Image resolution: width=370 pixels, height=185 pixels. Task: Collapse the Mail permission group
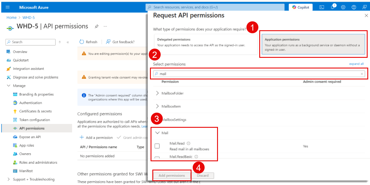point(157,133)
